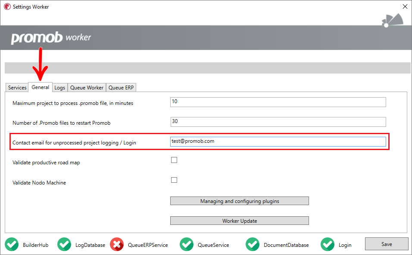
Task: Close the Settings Worker window
Action: pyautogui.click(x=405, y=6)
